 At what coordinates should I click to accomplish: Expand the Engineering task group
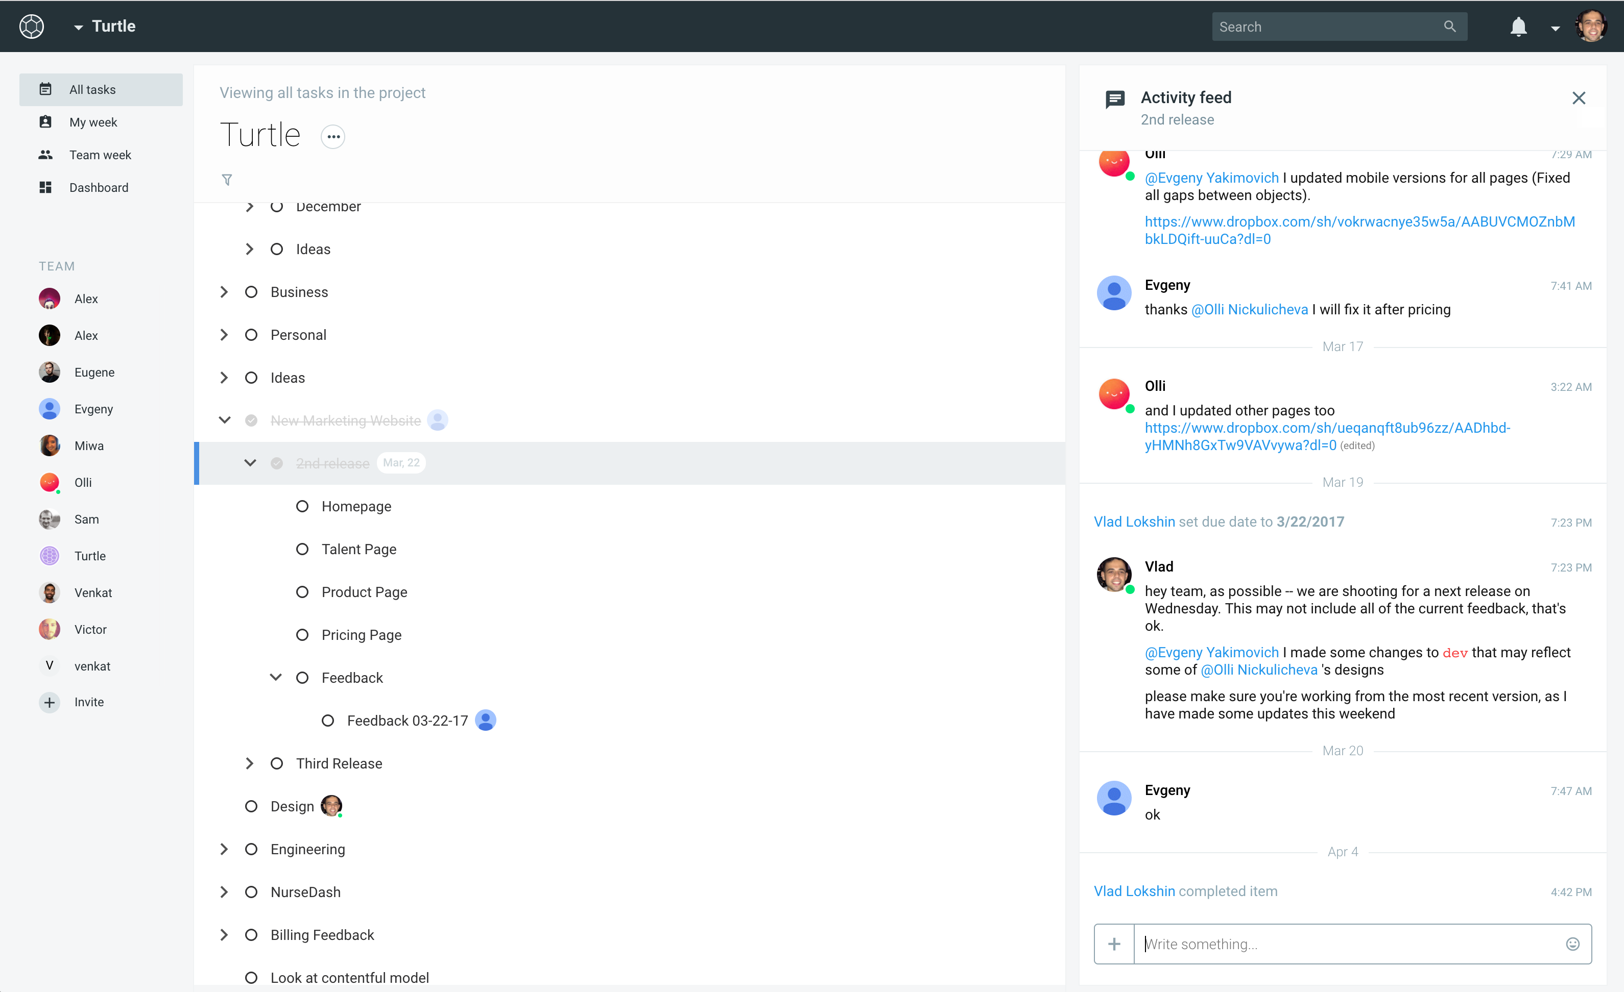coord(224,849)
